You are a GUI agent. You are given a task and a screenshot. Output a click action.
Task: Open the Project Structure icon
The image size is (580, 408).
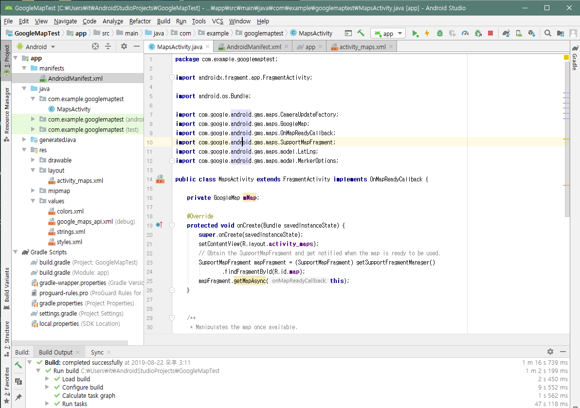[x=561, y=33]
